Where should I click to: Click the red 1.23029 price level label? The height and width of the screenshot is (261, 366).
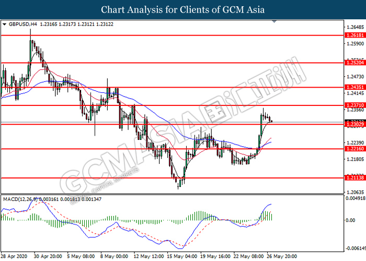click(x=355, y=124)
